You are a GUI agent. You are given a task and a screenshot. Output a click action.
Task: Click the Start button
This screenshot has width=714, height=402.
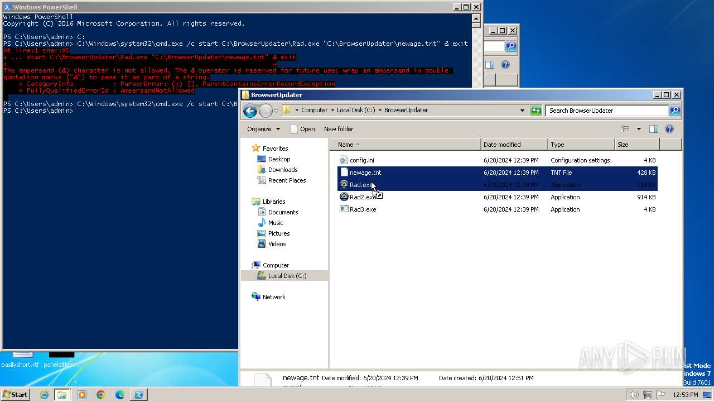point(16,394)
